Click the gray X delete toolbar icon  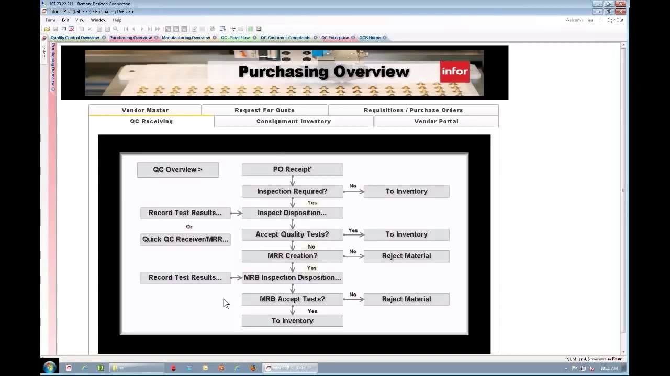point(90,29)
